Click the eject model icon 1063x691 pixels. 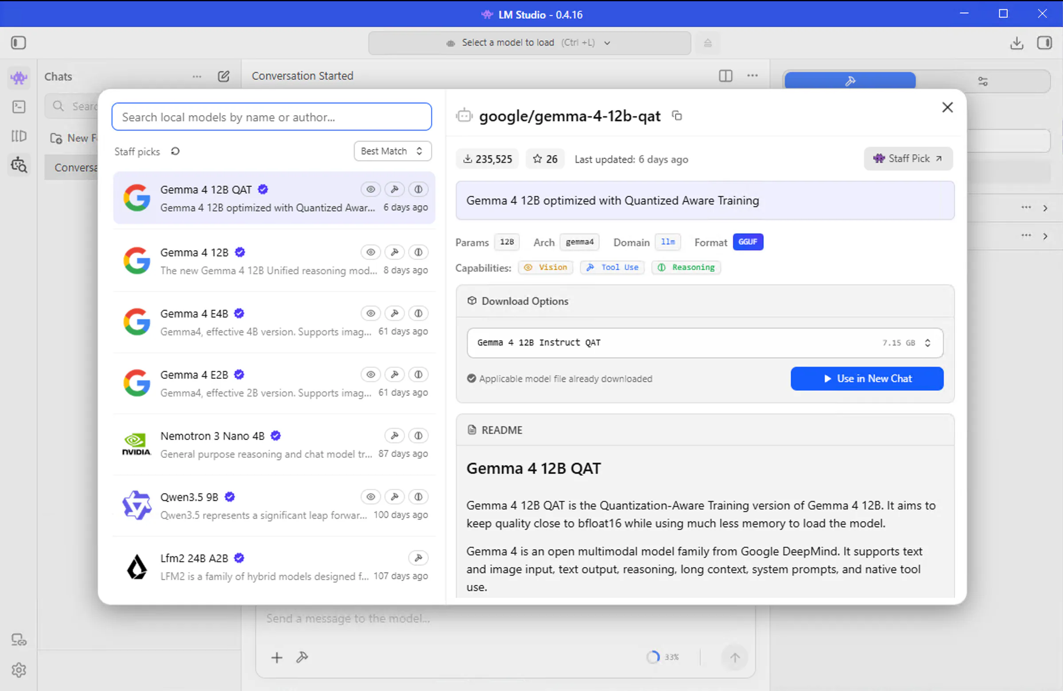(x=708, y=43)
